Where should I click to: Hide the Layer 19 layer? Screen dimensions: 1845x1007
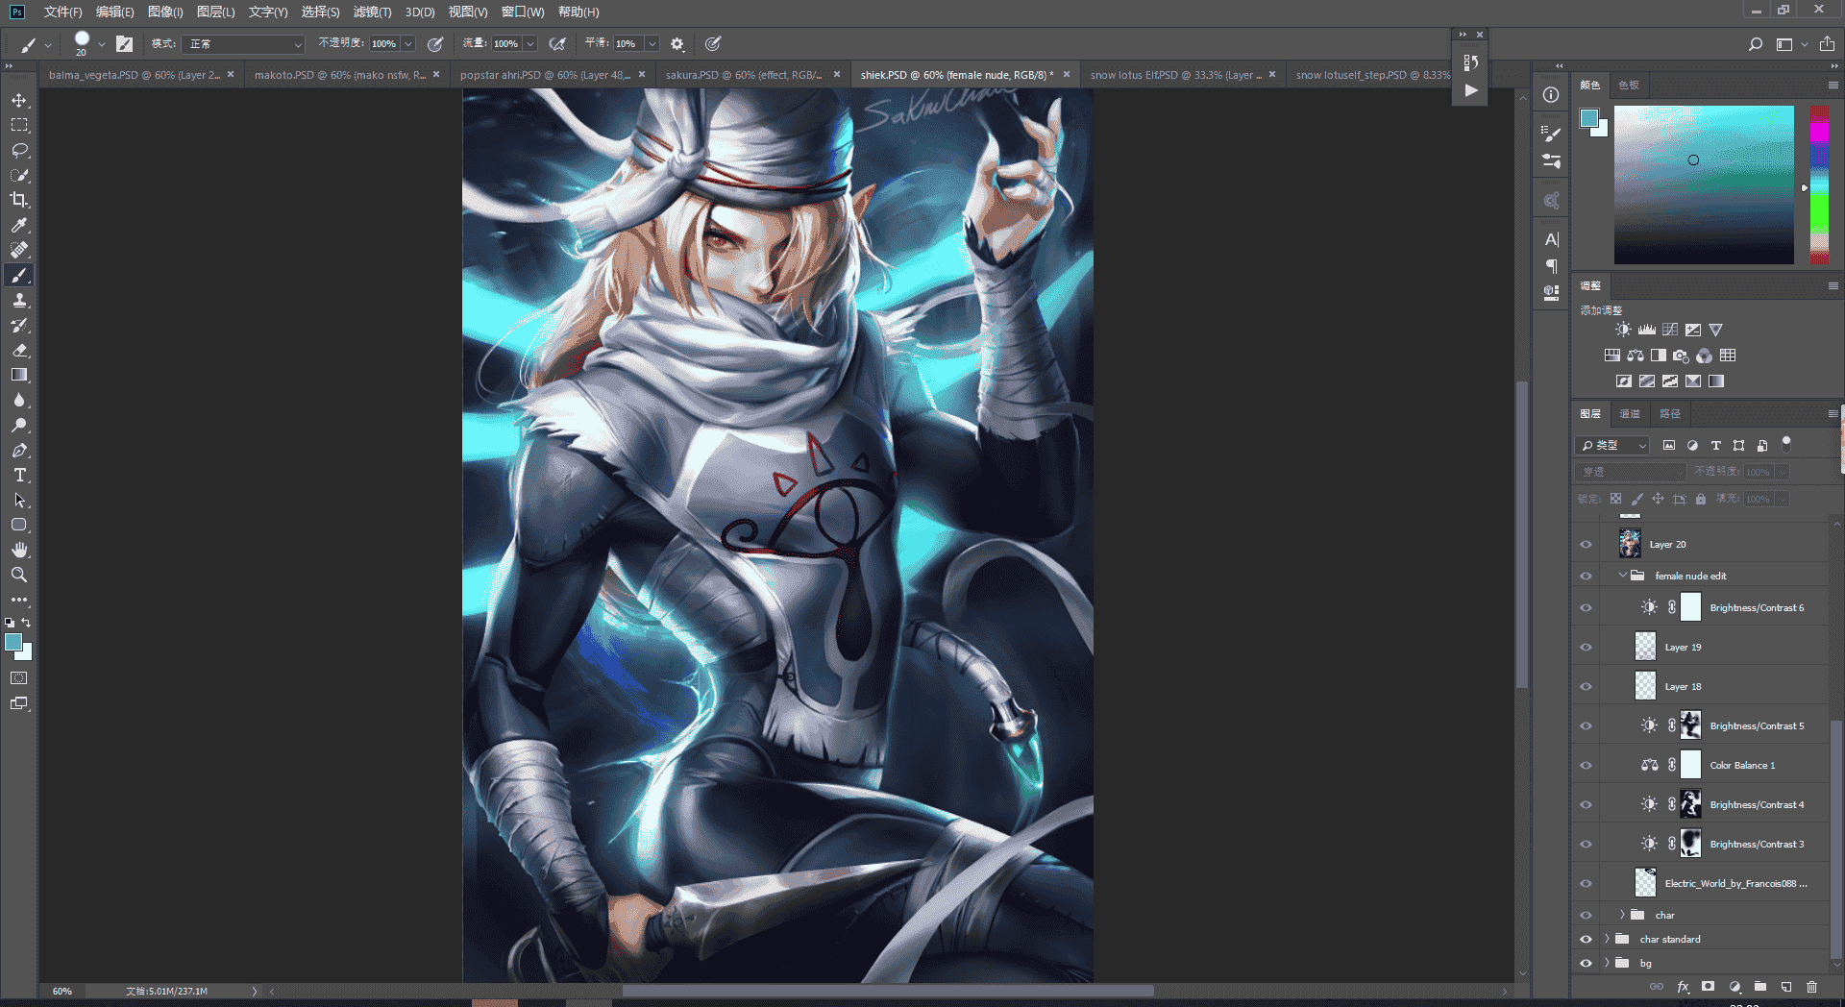pos(1586,648)
